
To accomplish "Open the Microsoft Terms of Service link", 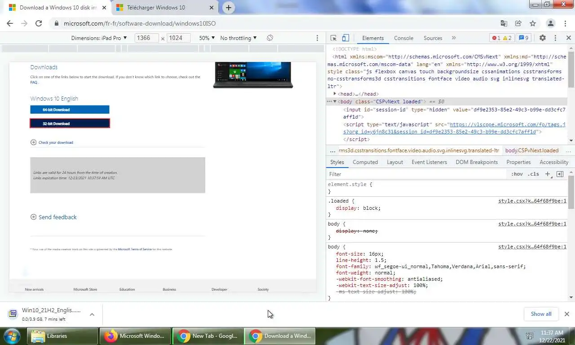I will (135, 249).
